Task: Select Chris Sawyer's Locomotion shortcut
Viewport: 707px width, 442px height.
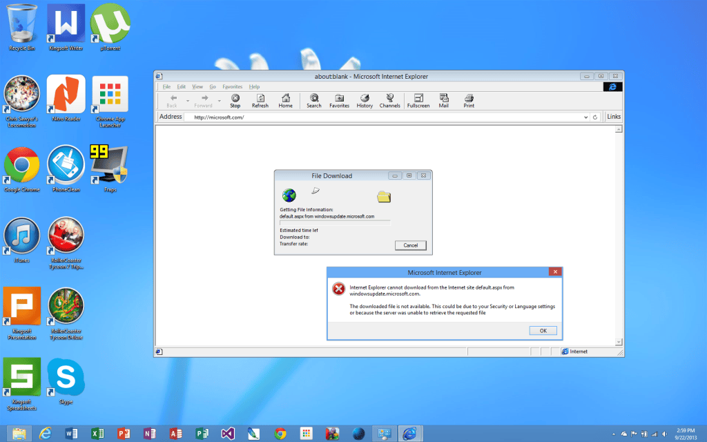Action: (x=21, y=102)
